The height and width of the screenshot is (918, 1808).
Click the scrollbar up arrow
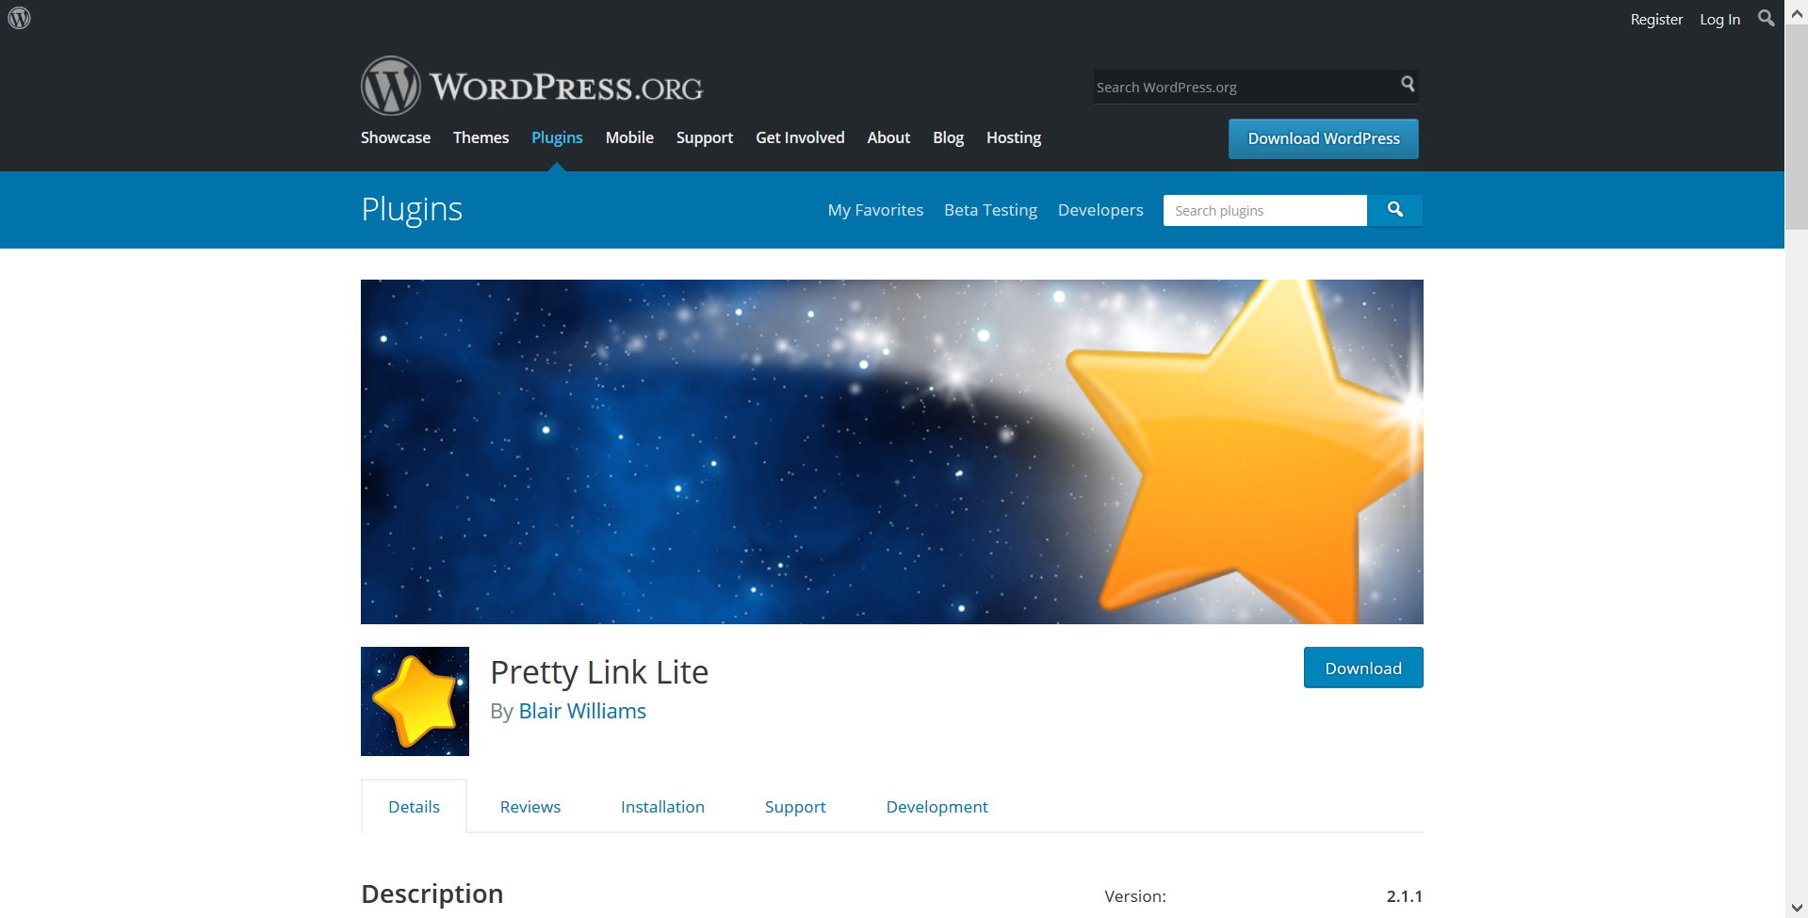1797,13
